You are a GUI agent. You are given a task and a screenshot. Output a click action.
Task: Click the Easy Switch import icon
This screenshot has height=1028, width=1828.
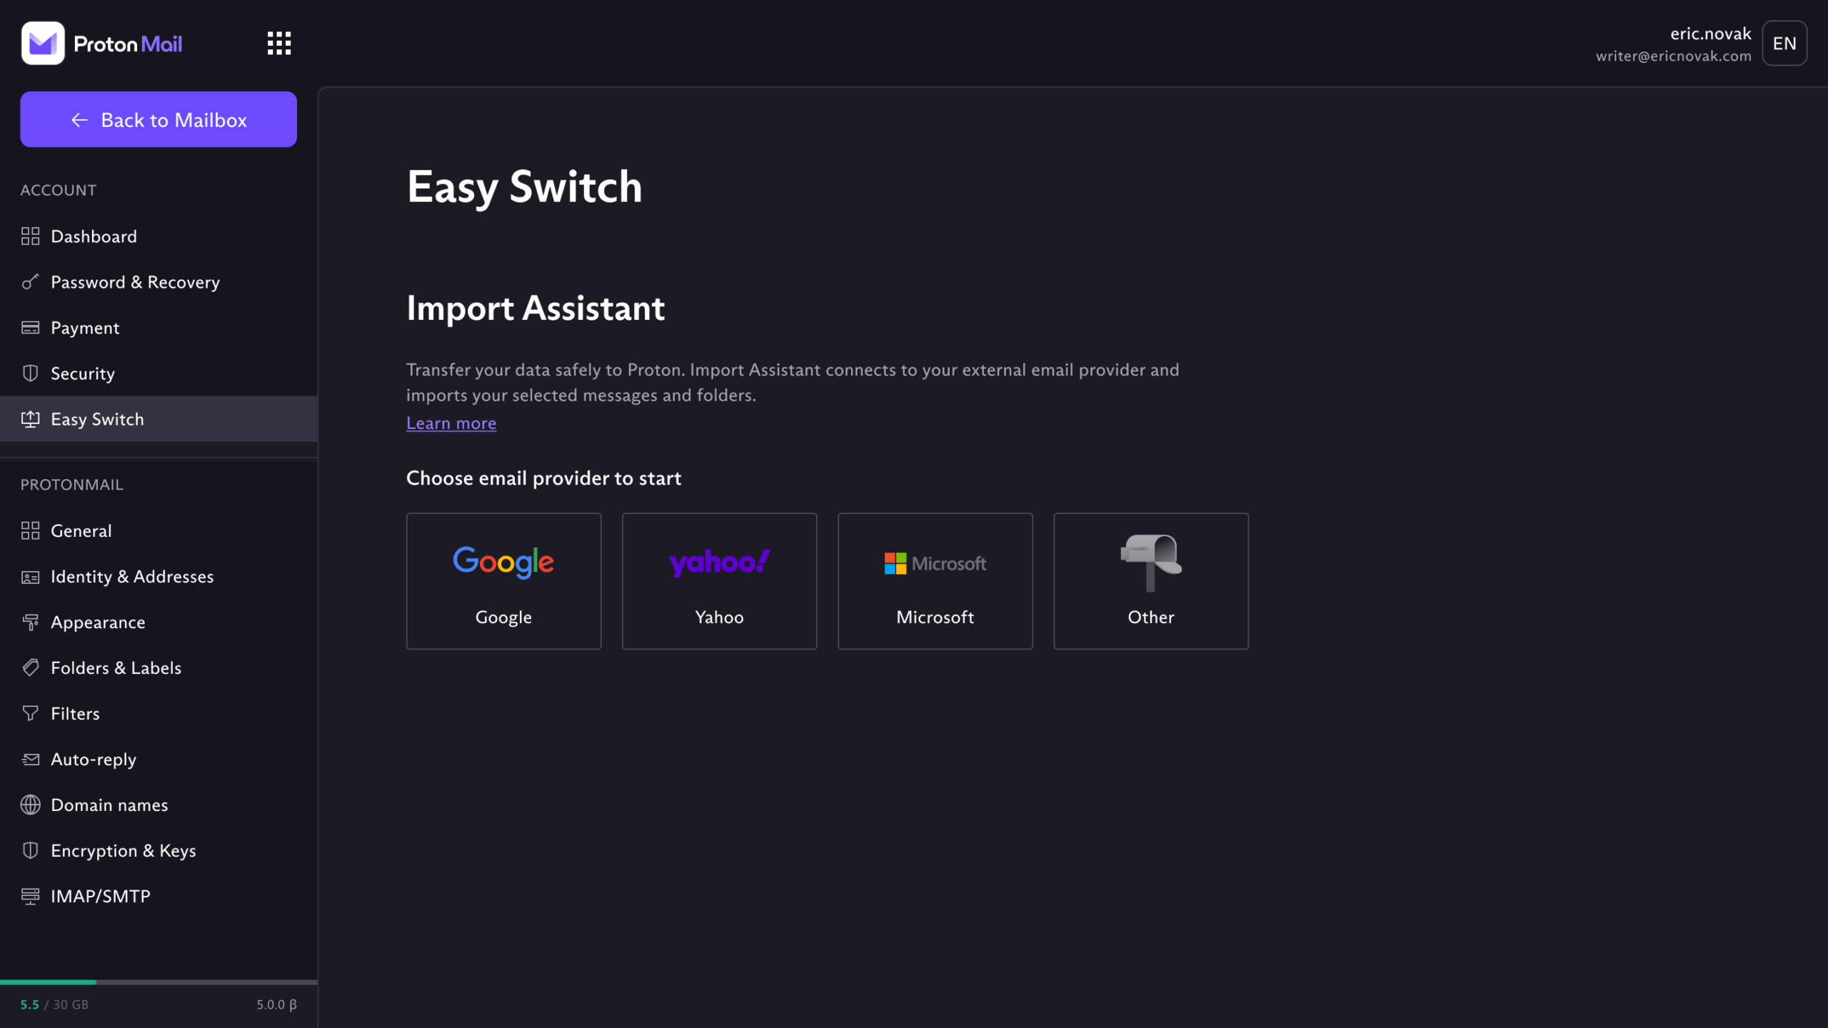[30, 419]
